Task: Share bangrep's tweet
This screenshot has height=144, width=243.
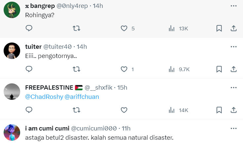Action: pos(233,29)
